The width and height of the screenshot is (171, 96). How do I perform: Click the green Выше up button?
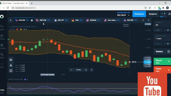pyautogui.click(x=162, y=62)
